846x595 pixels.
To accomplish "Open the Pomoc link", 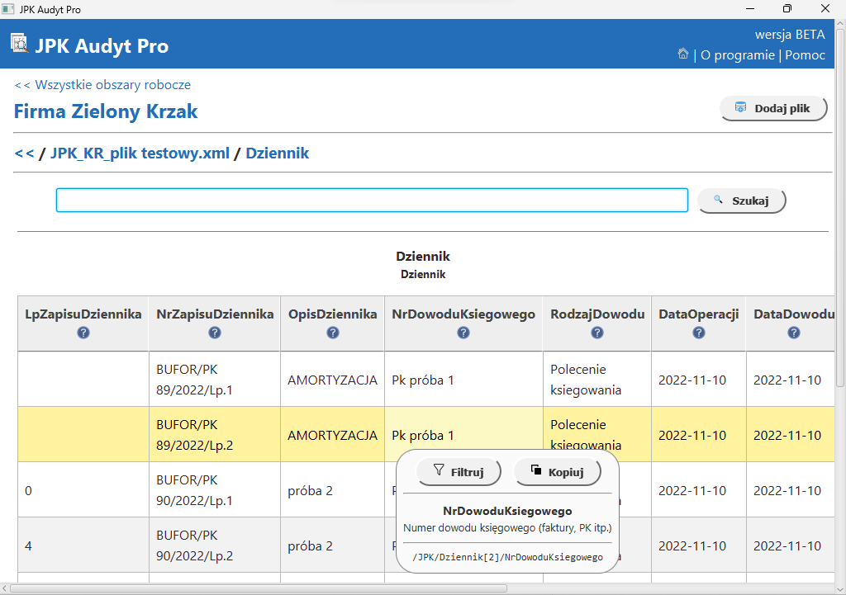I will [x=805, y=55].
